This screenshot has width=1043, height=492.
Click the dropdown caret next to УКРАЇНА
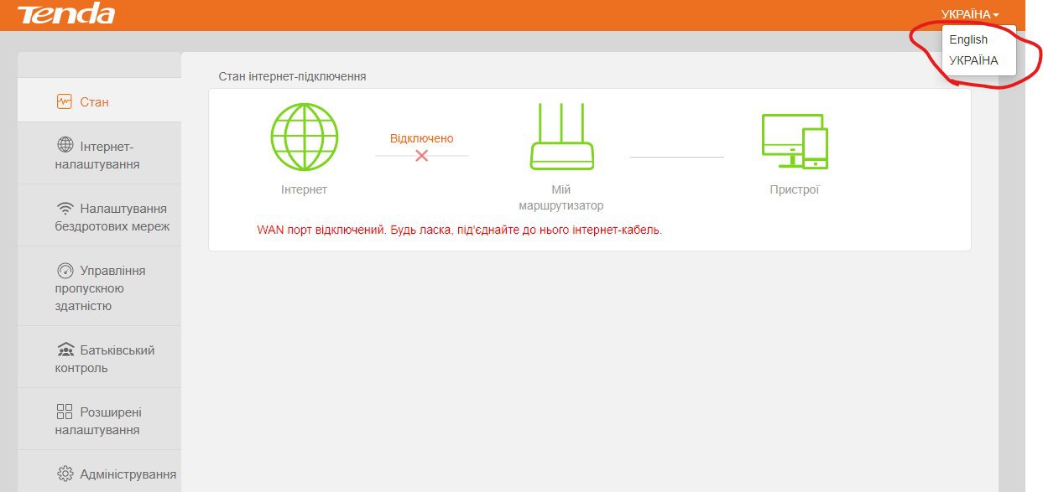point(996,15)
